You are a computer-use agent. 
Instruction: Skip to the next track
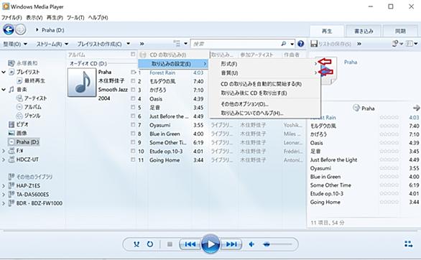pyautogui.click(x=231, y=244)
